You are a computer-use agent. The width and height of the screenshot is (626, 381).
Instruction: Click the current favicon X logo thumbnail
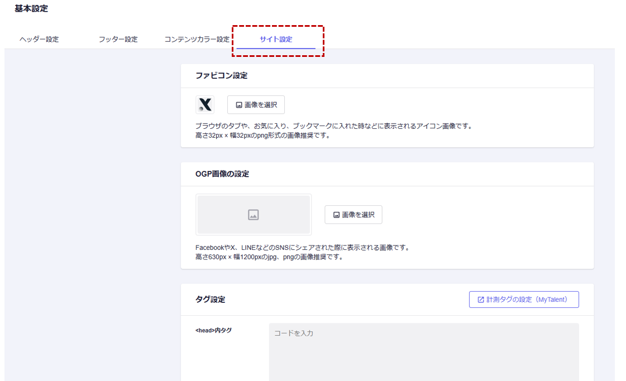(205, 105)
